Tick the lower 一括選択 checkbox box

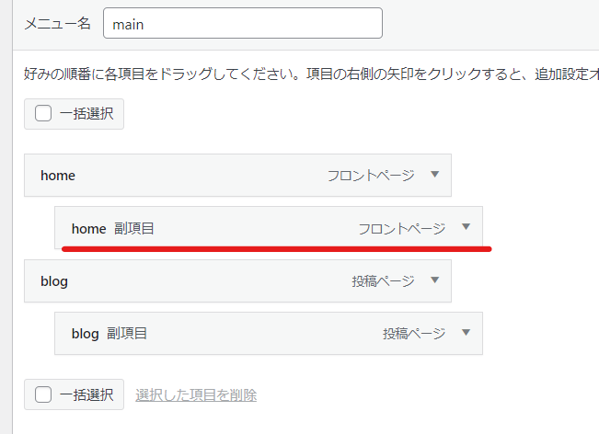[42, 394]
